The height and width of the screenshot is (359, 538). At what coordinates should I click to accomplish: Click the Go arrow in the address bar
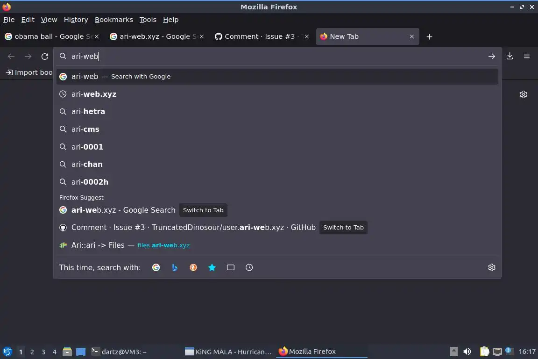coord(492,57)
